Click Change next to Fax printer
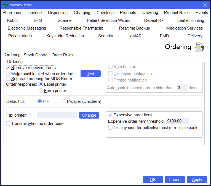 click(x=89, y=115)
